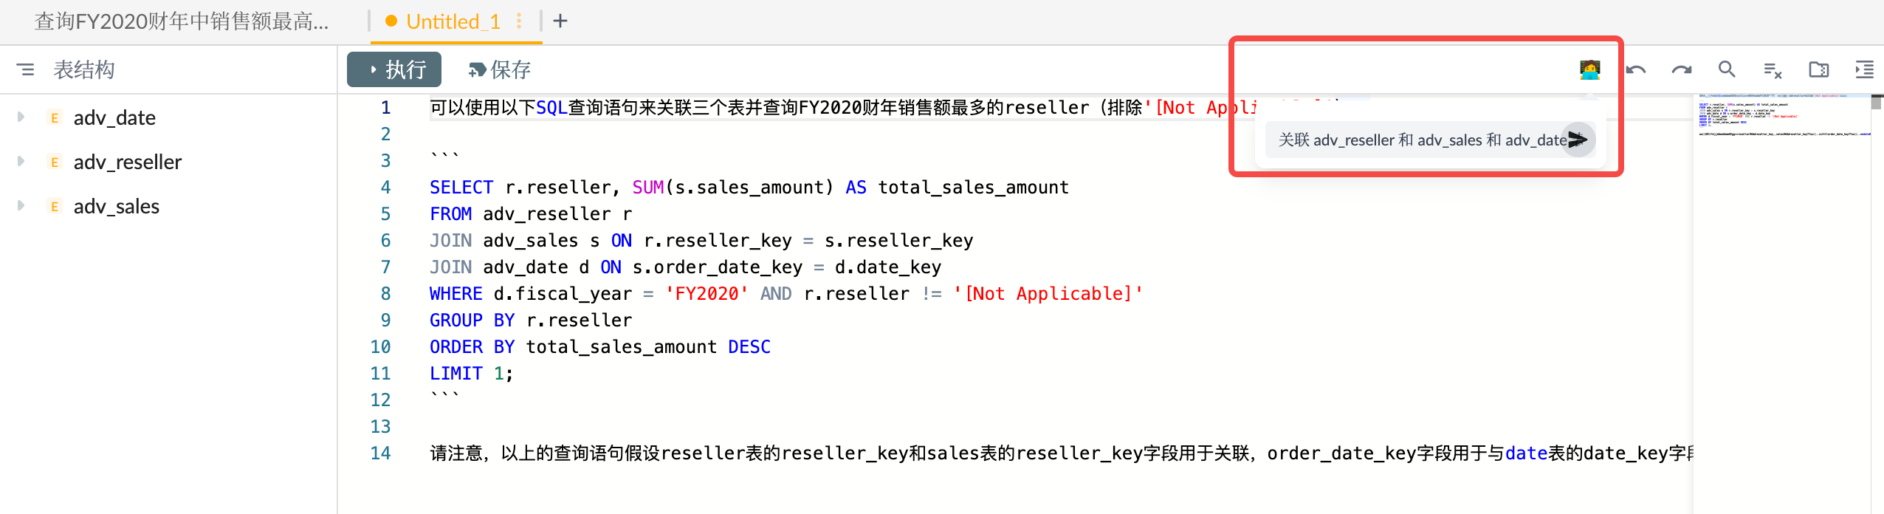Click the folder compare icon in the toolbar
This screenshot has width=1884, height=514.
click(x=1819, y=69)
